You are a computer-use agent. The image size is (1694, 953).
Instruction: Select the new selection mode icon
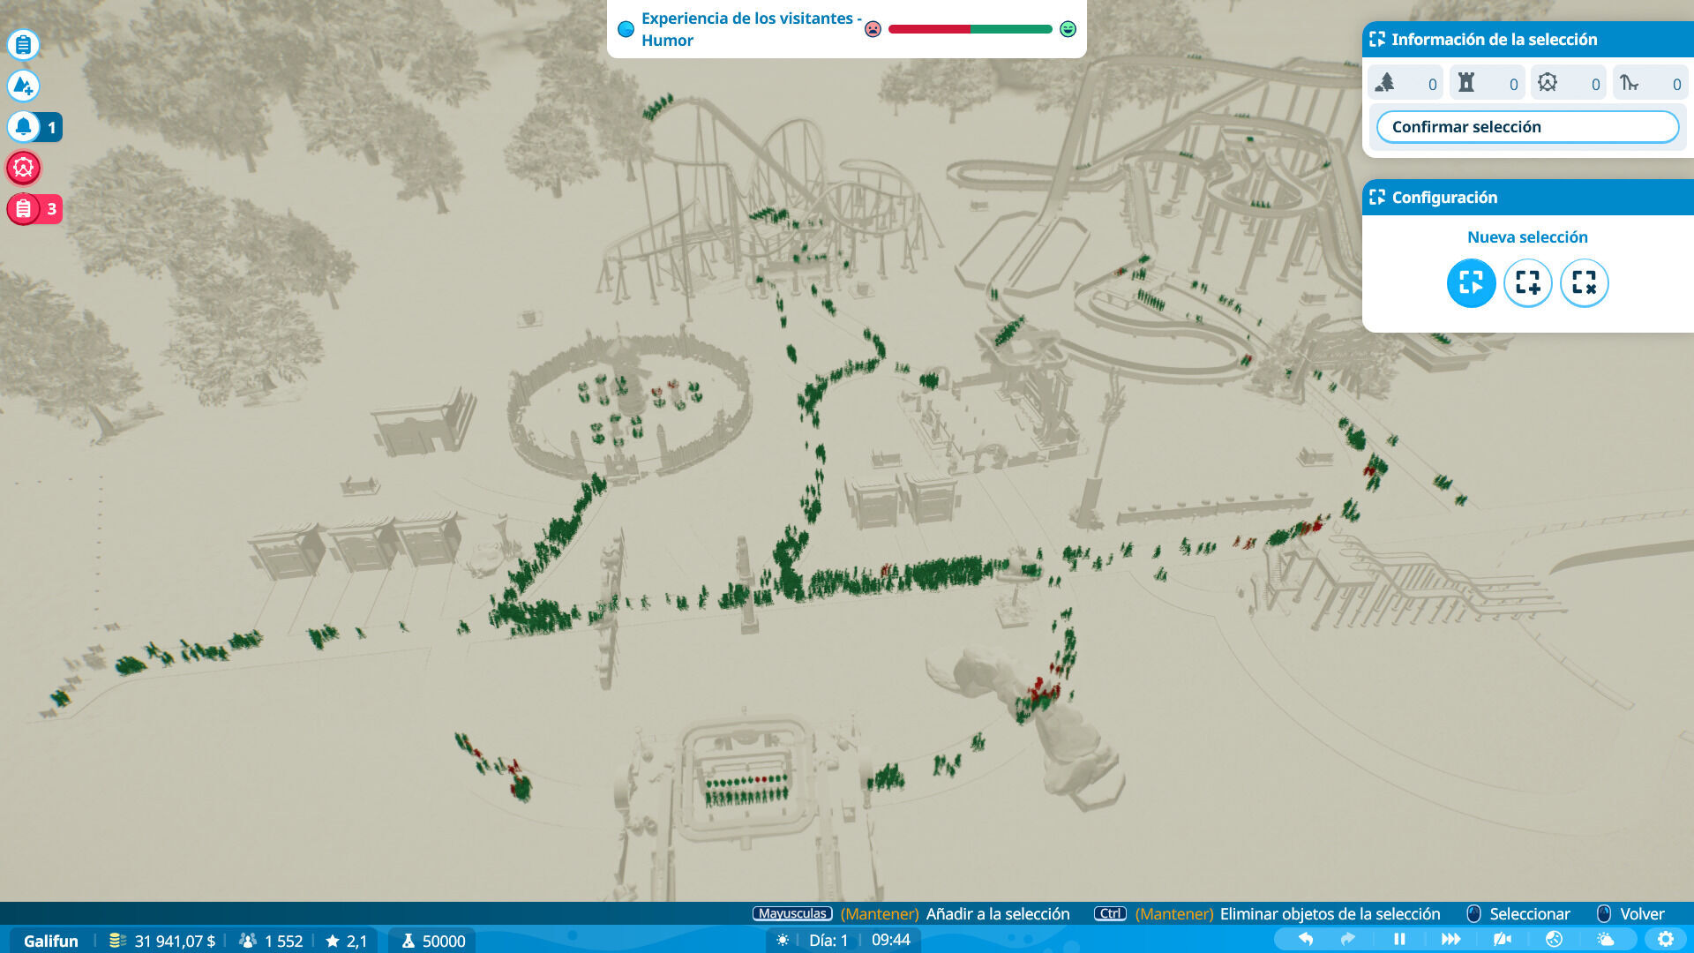click(x=1471, y=283)
